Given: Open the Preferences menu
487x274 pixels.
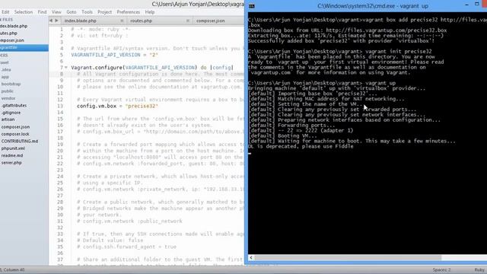Looking at the screenshot, I should point(129,12).
